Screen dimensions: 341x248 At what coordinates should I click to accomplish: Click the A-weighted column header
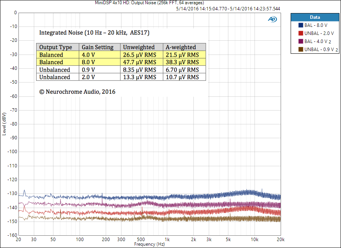coord(185,47)
